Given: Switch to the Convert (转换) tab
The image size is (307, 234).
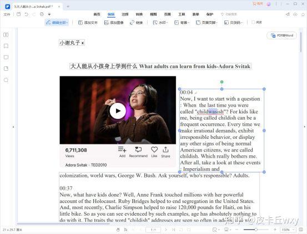Looking at the screenshot, I should 139,14.
